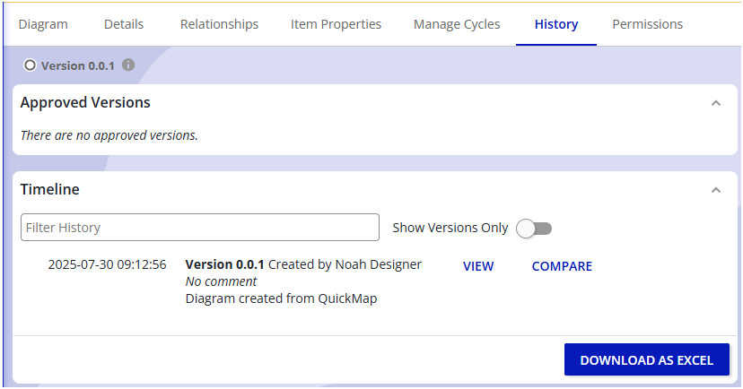Switch to the Manage Cycles tab
This screenshot has width=743, height=389.
(457, 24)
